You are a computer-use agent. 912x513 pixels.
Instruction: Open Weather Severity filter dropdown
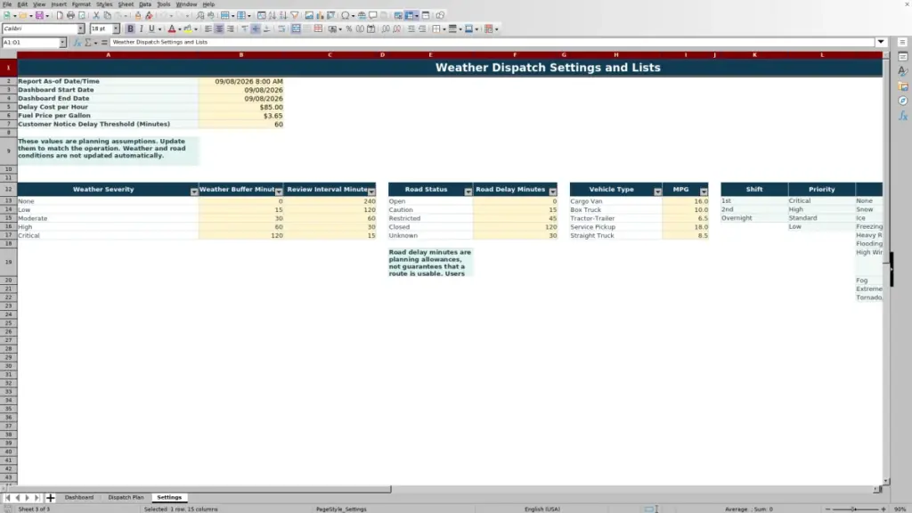(193, 191)
